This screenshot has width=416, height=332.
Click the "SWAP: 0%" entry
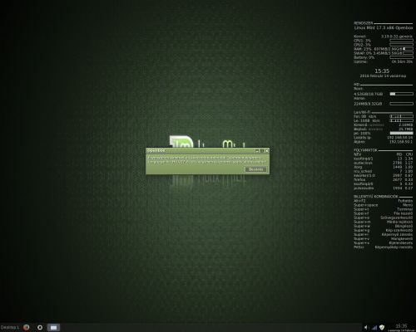coord(363,53)
